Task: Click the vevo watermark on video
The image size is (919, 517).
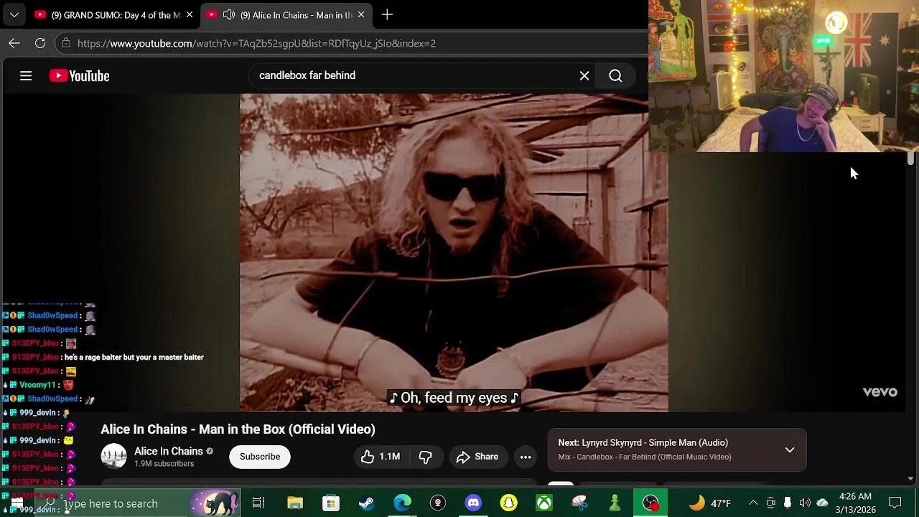Action: click(880, 392)
